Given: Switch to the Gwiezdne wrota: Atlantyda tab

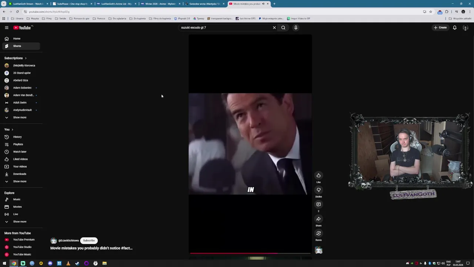Looking at the screenshot, I should (204, 4).
